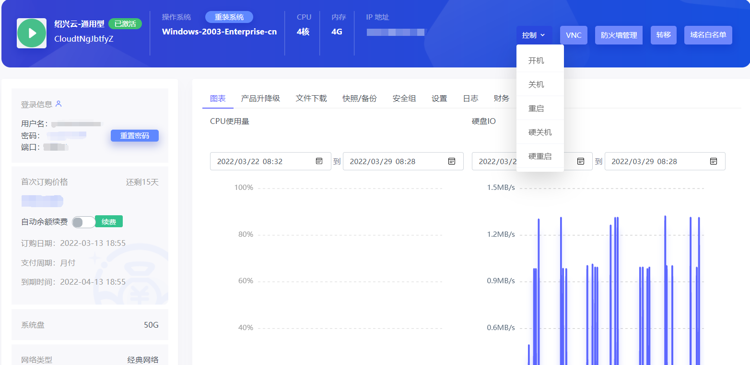The image size is (750, 365).
Task: Open the VNC console button
Action: (x=574, y=35)
